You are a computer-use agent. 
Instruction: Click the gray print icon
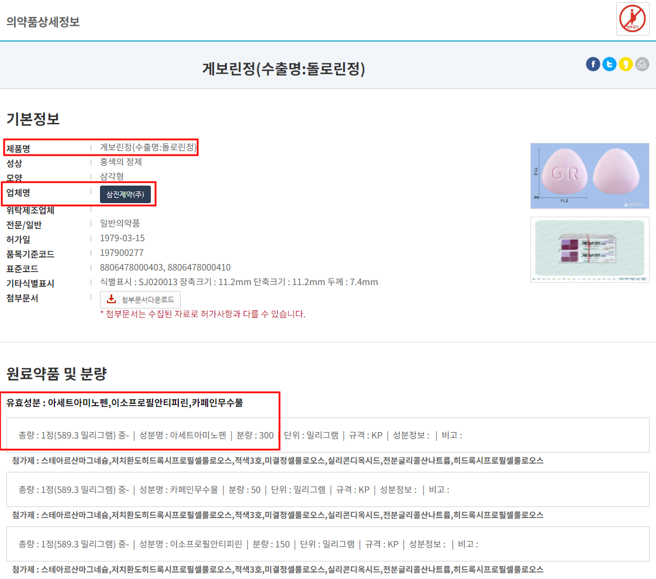tap(642, 64)
